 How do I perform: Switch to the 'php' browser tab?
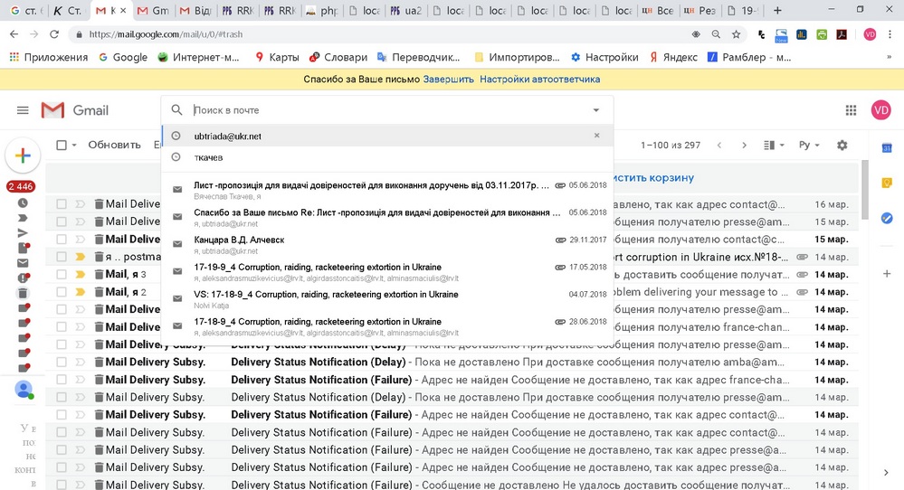coord(323,10)
